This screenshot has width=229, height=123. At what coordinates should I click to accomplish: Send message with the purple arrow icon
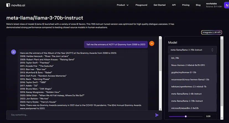(157, 115)
